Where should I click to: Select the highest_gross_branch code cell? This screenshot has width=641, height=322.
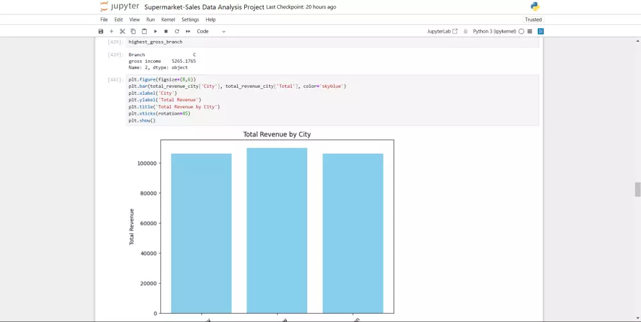click(332, 42)
